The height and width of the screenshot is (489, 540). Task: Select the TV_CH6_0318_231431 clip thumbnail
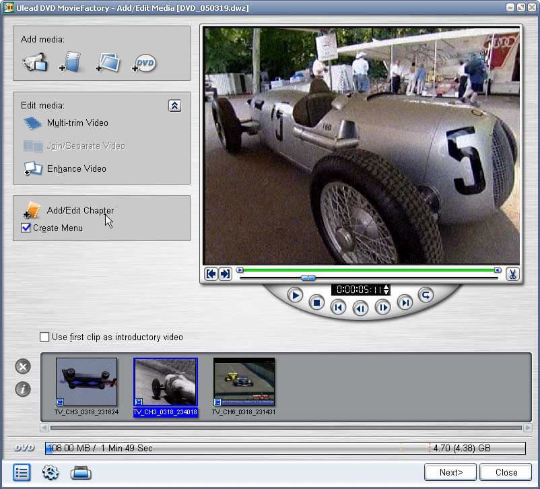pyautogui.click(x=244, y=381)
